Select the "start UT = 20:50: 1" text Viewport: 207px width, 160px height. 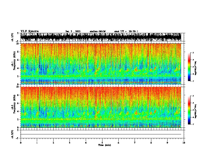click(x=126, y=31)
